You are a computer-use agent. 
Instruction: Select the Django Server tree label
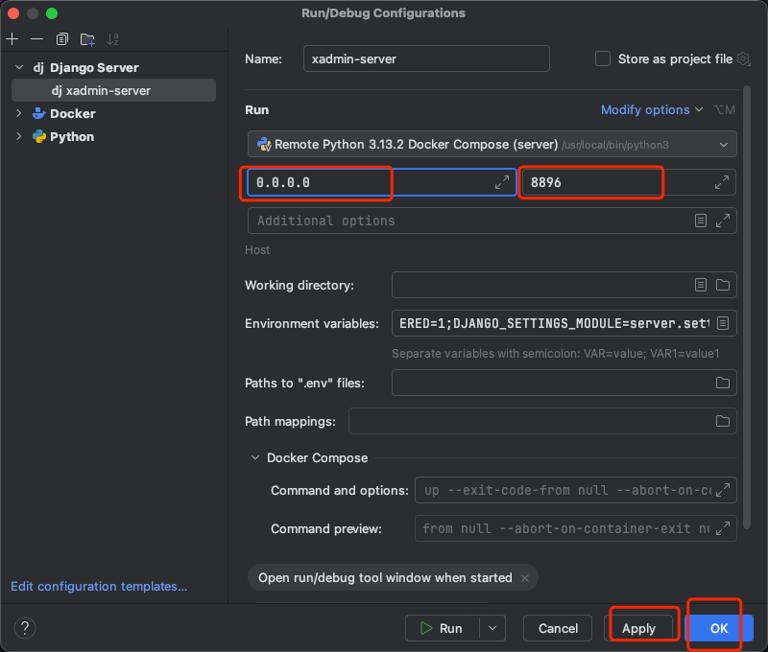(x=94, y=67)
